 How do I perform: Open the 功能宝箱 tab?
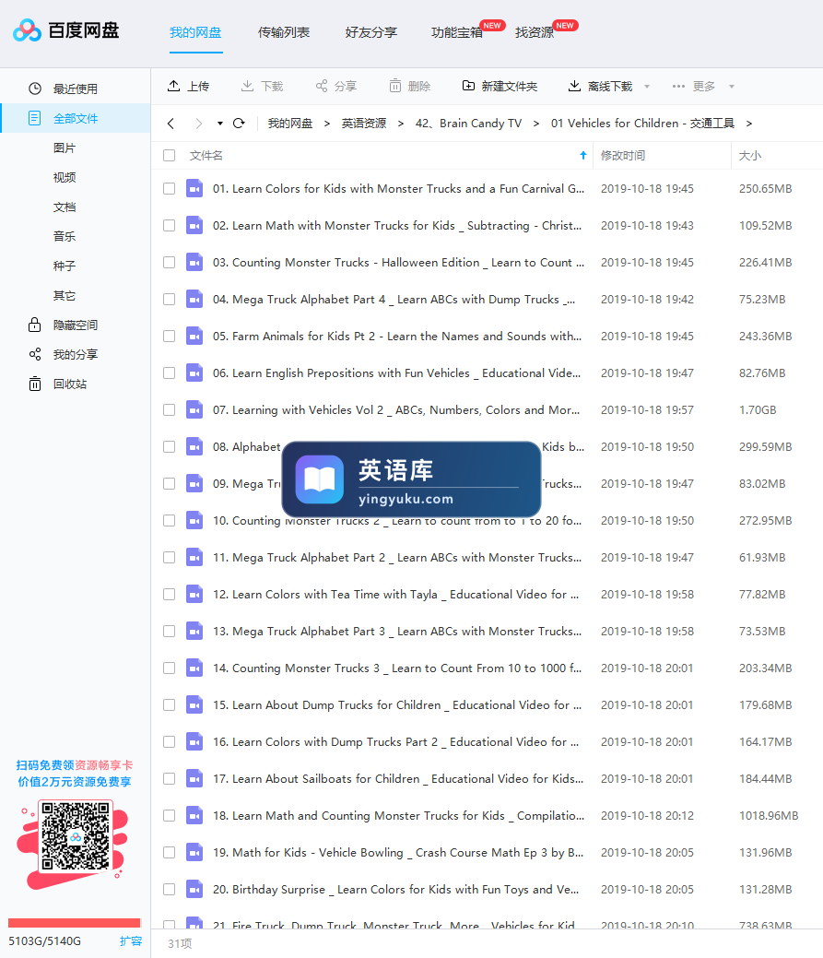[x=457, y=32]
